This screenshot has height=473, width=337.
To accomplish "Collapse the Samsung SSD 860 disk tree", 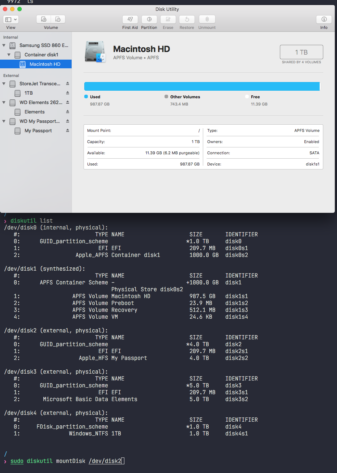I will click(x=4, y=46).
